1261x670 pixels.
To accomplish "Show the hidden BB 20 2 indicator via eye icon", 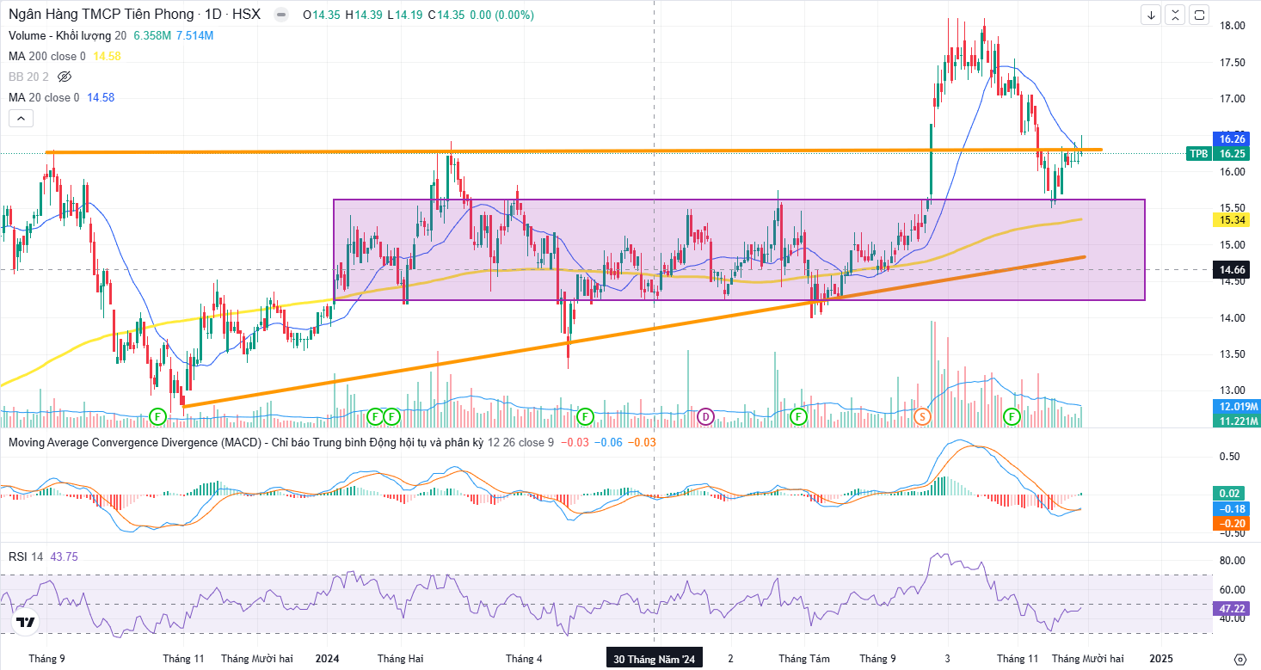I will pos(65,77).
